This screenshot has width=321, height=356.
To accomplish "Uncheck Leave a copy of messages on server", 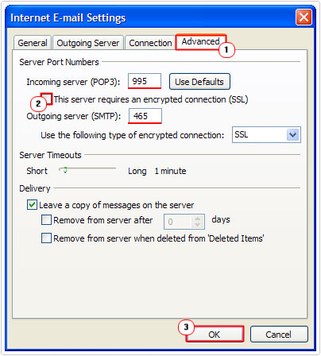I will tap(32, 205).
